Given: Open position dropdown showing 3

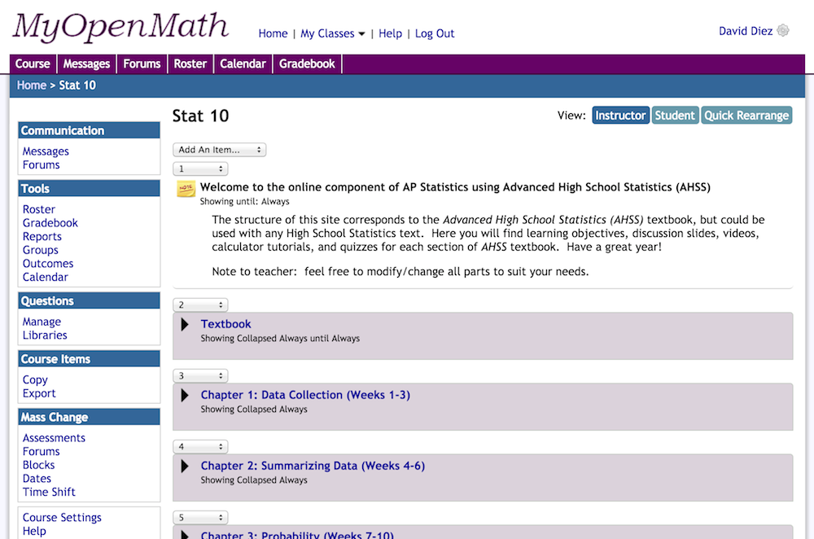Looking at the screenshot, I should pyautogui.click(x=200, y=375).
